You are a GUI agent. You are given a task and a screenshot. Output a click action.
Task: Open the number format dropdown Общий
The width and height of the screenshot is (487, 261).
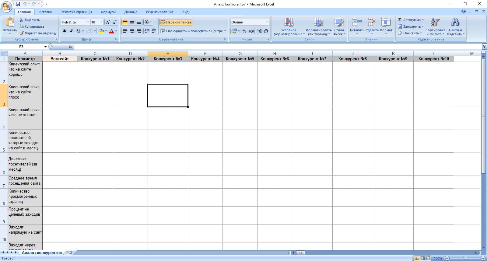tap(267, 22)
